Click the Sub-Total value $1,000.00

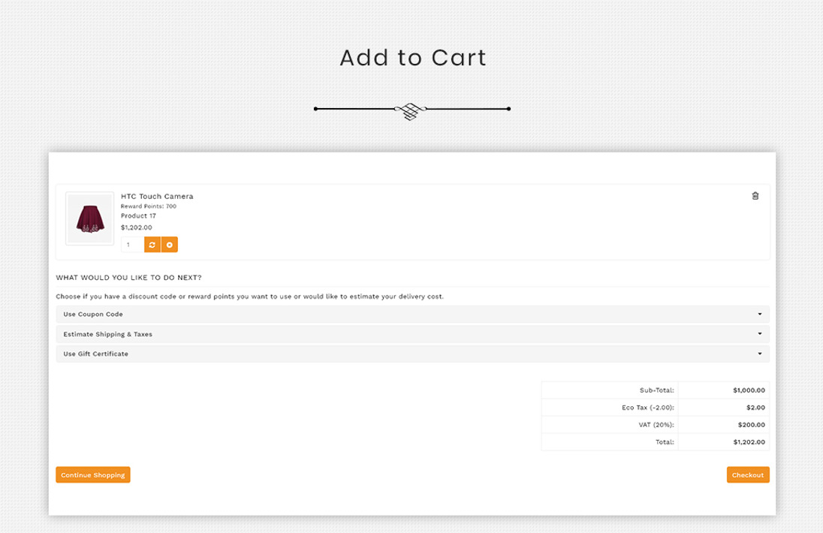(749, 390)
